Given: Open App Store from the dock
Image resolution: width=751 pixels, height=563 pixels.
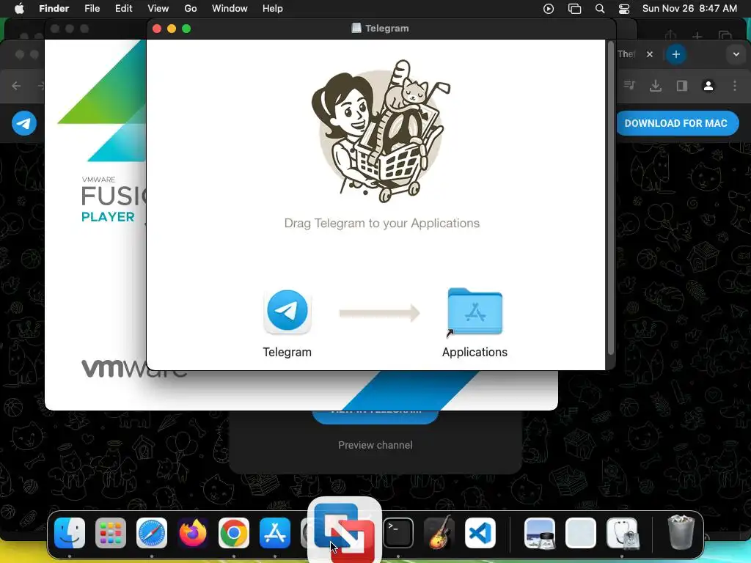Looking at the screenshot, I should [x=275, y=533].
